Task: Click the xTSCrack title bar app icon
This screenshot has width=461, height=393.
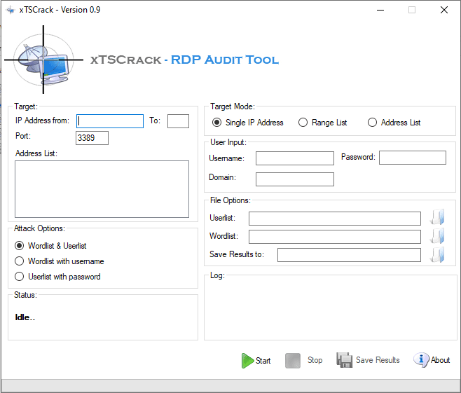Action: click(x=11, y=10)
